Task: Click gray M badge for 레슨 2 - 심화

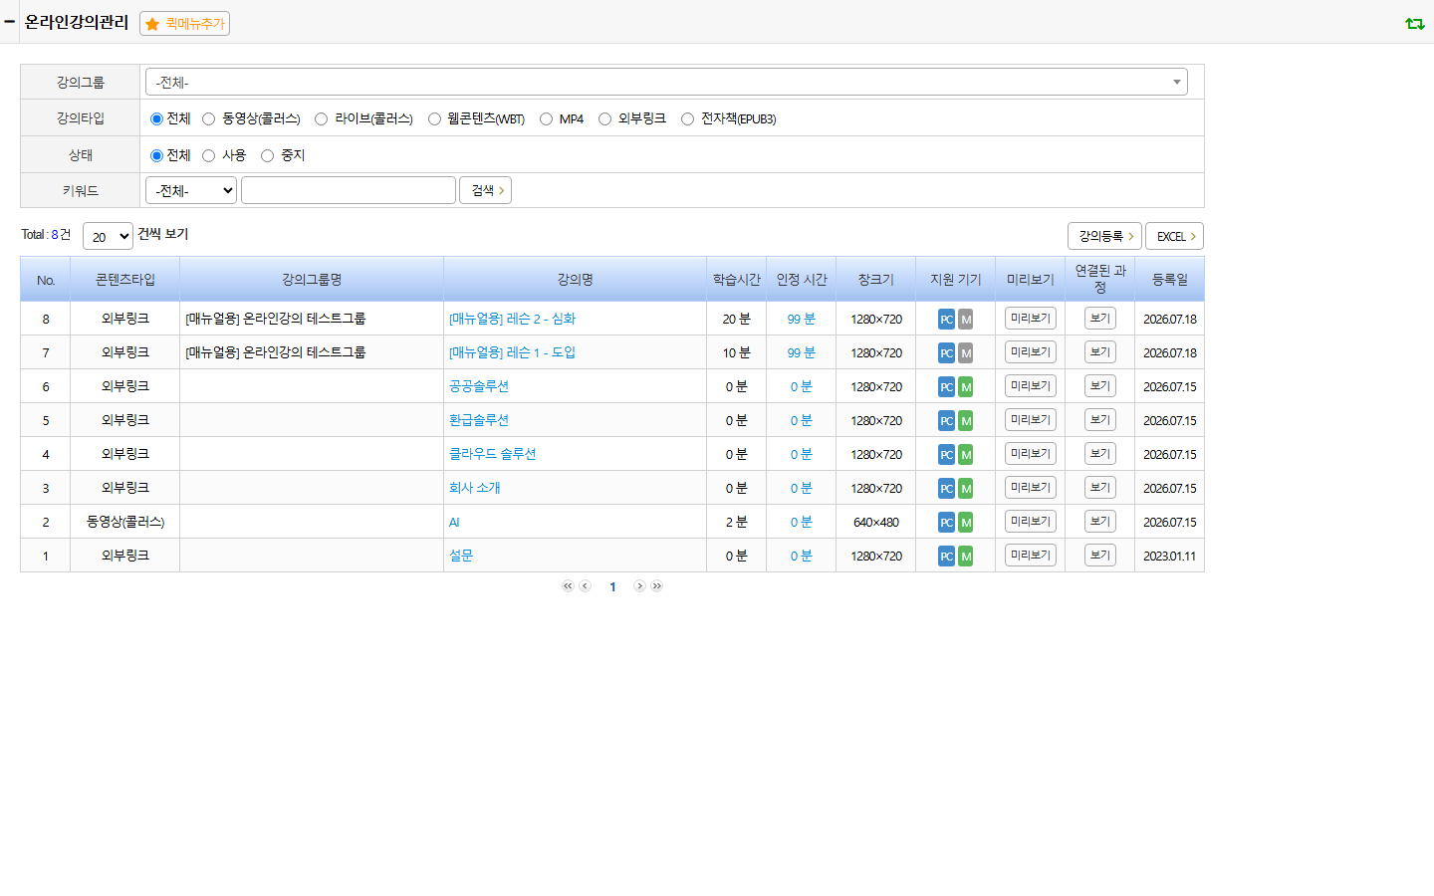Action: coord(966,320)
